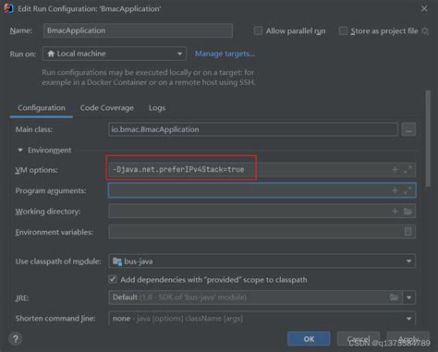Click the Manage targets link
This screenshot has width=438, height=352.
pyautogui.click(x=225, y=54)
